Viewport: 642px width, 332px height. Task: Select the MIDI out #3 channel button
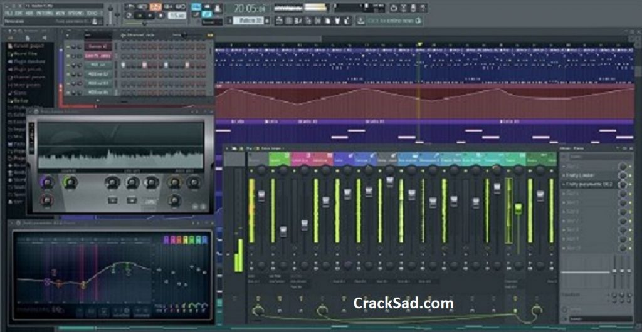(x=98, y=83)
